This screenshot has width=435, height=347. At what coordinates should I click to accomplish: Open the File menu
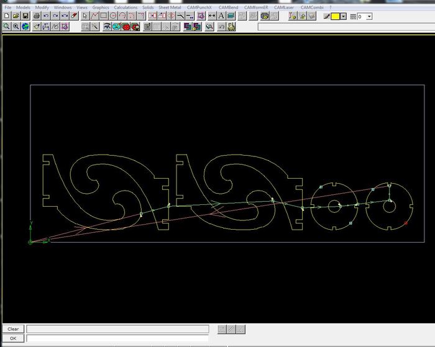click(x=8, y=7)
